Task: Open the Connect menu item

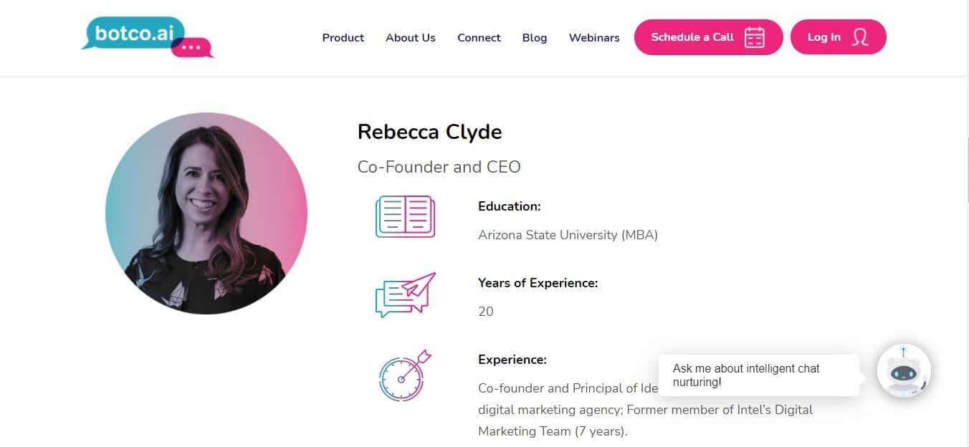Action: click(479, 38)
